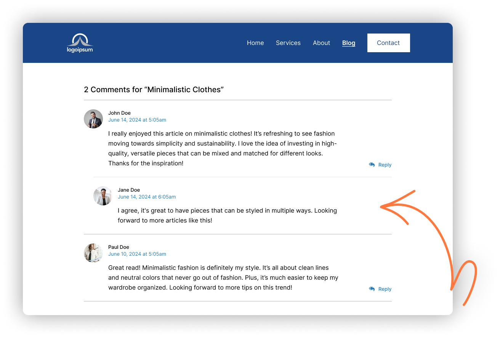
Task: Select the Blog navigation link
Action: tap(349, 43)
